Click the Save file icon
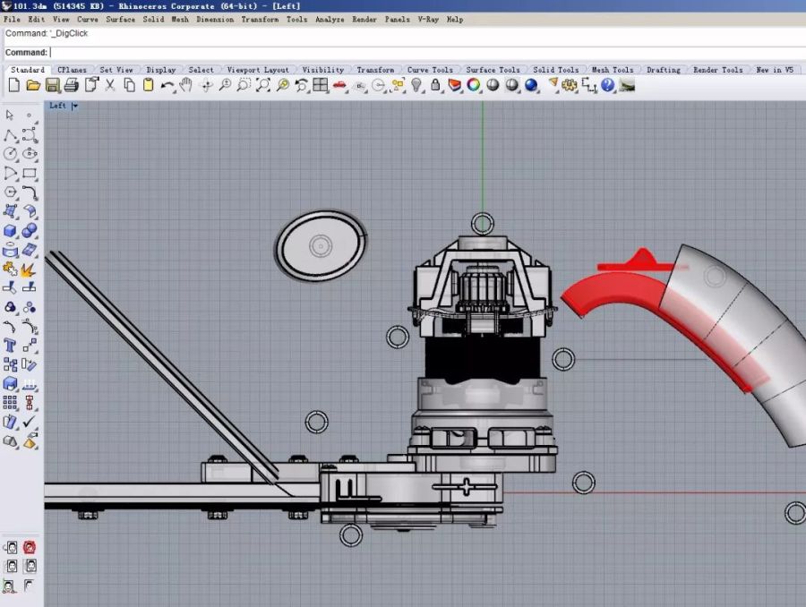Screen dimensions: 806x607 [x=52, y=85]
